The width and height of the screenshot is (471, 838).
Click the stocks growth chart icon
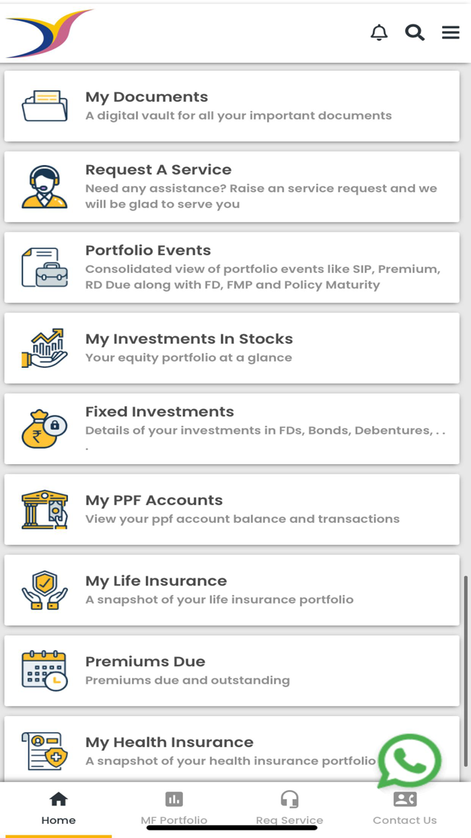[44, 347]
